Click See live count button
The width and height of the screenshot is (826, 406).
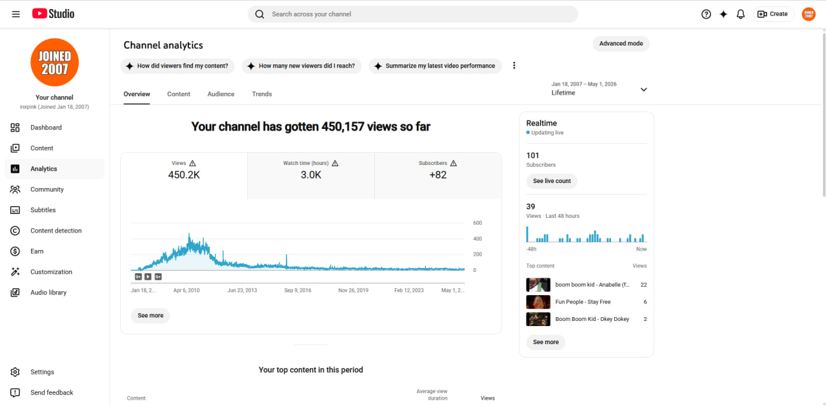(552, 181)
